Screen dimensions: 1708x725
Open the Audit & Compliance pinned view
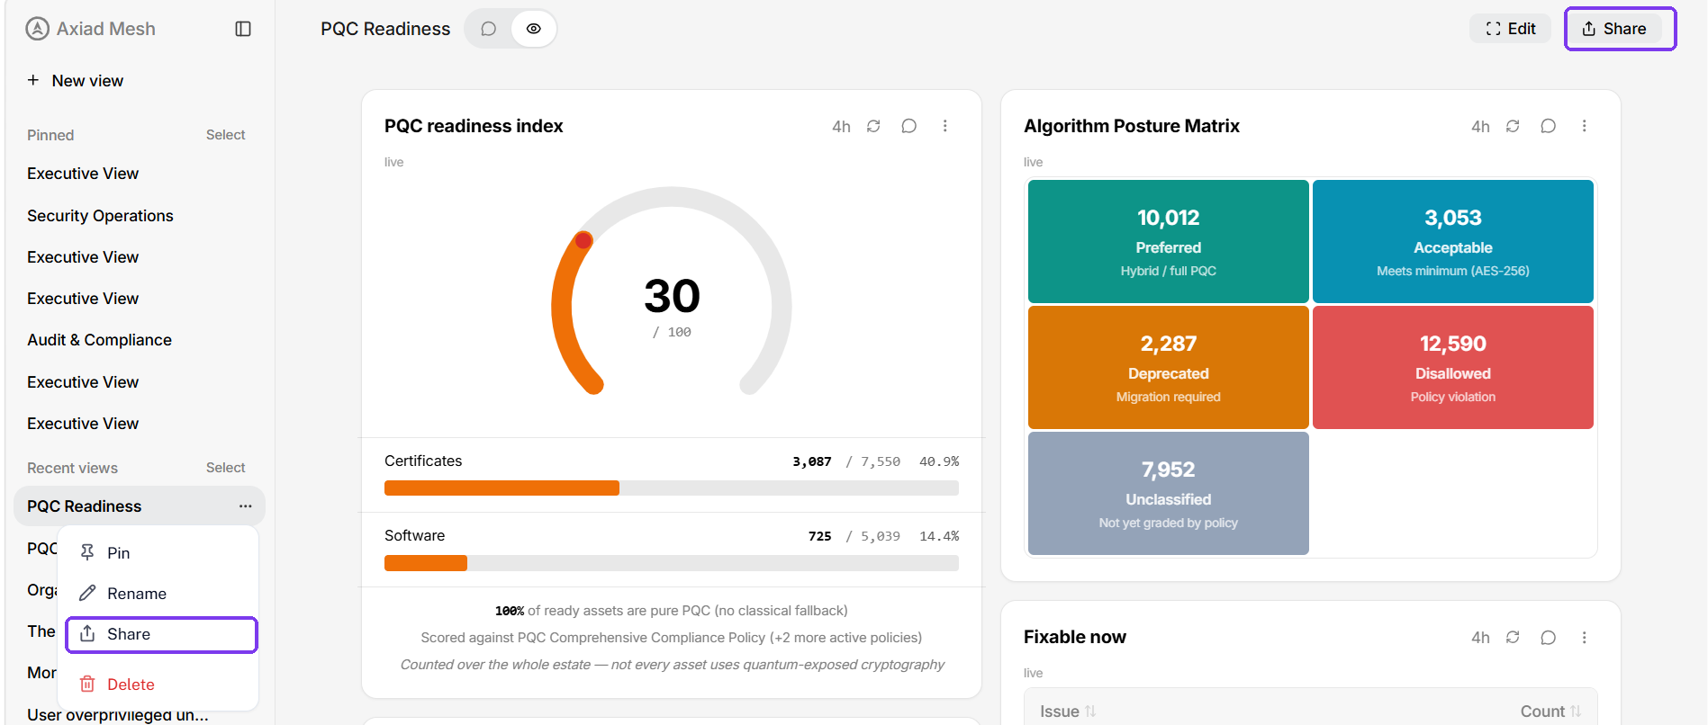point(99,340)
